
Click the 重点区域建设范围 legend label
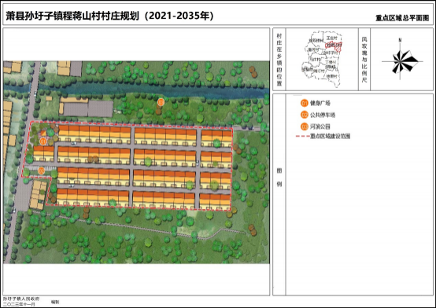coord(330,137)
